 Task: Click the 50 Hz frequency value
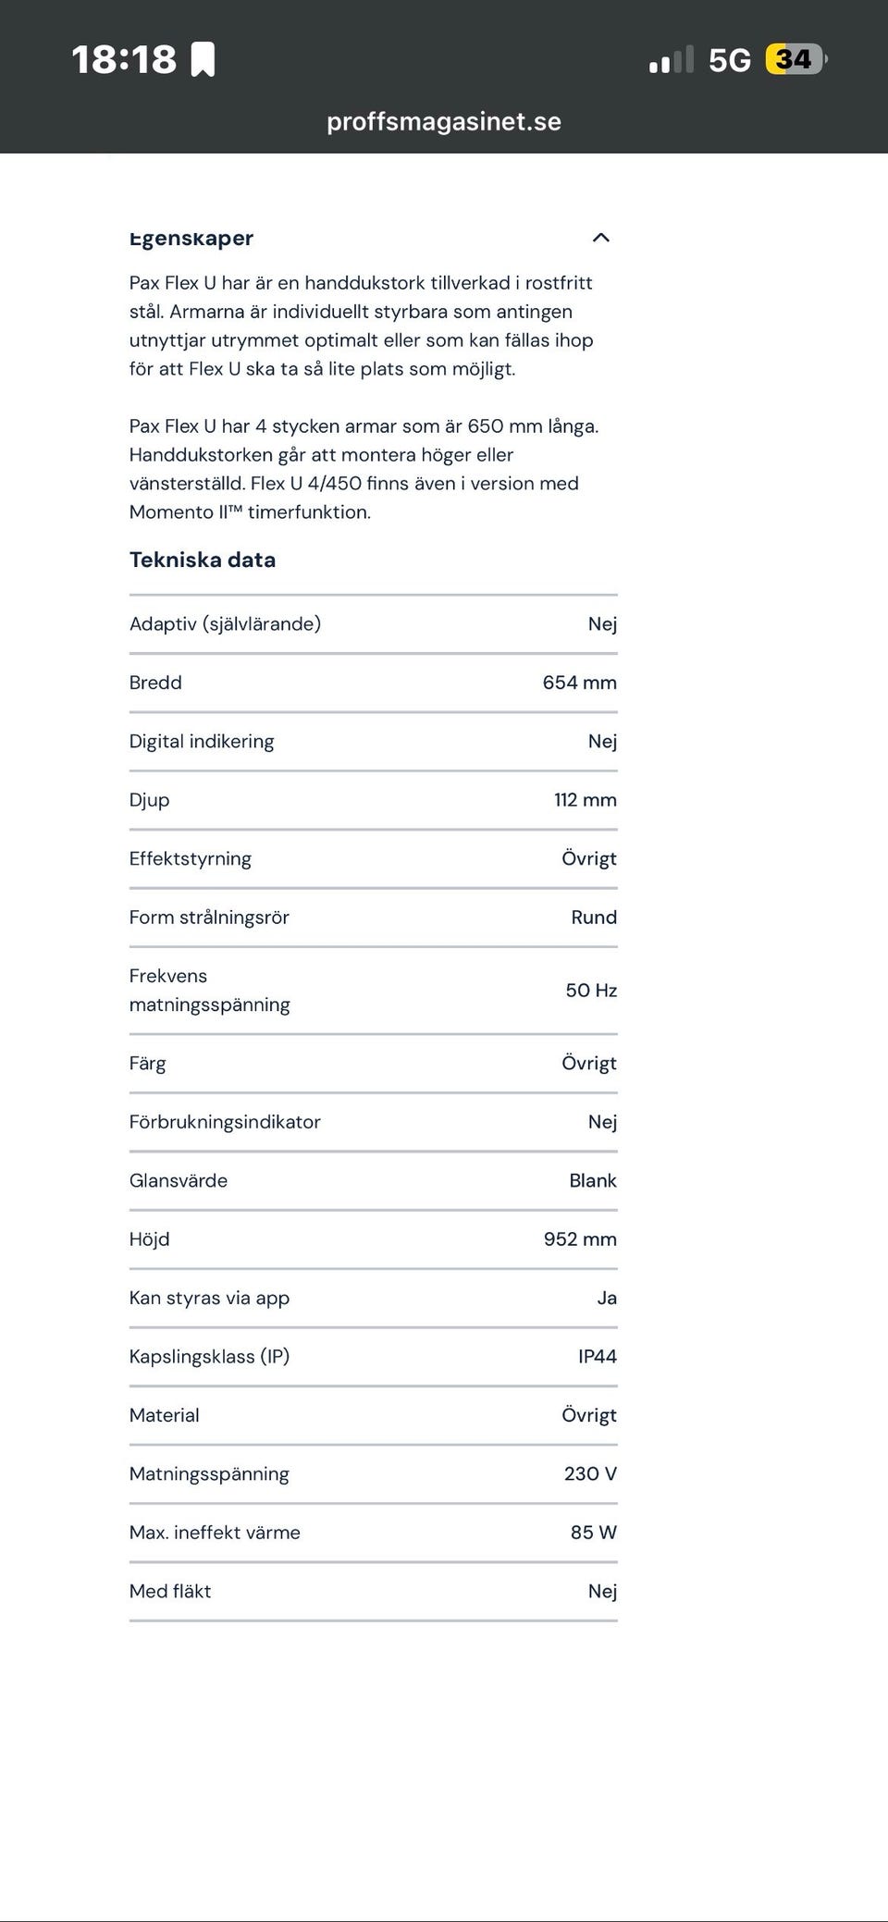[591, 991]
